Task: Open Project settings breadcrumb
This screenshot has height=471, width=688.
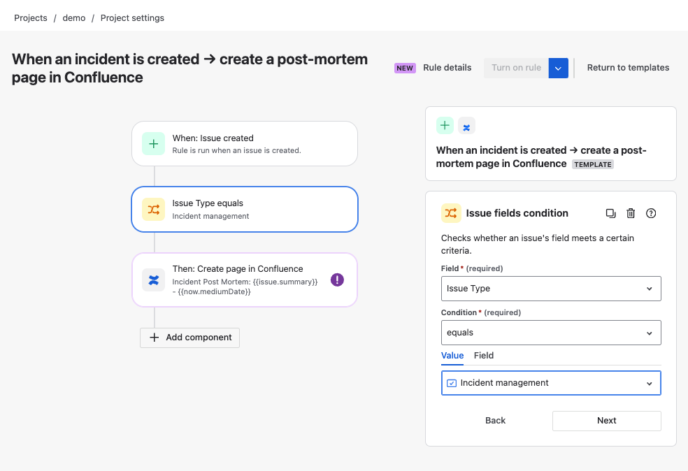Action: [x=132, y=18]
